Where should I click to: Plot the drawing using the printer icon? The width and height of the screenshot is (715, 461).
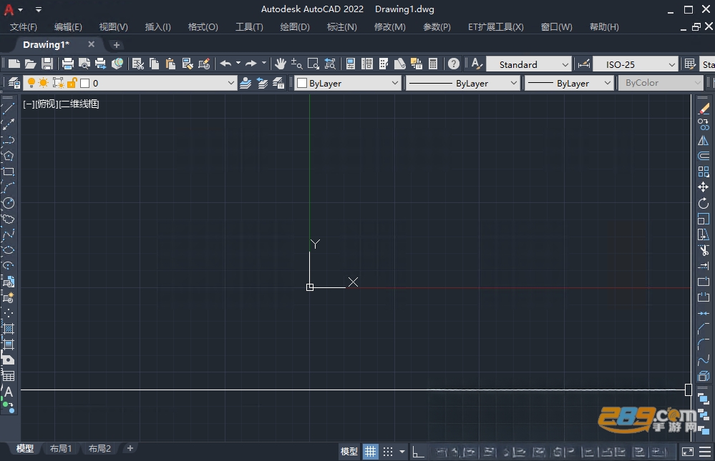[67, 64]
